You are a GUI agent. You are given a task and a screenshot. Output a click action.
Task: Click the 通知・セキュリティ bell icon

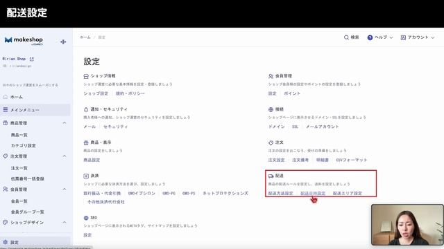click(86, 109)
